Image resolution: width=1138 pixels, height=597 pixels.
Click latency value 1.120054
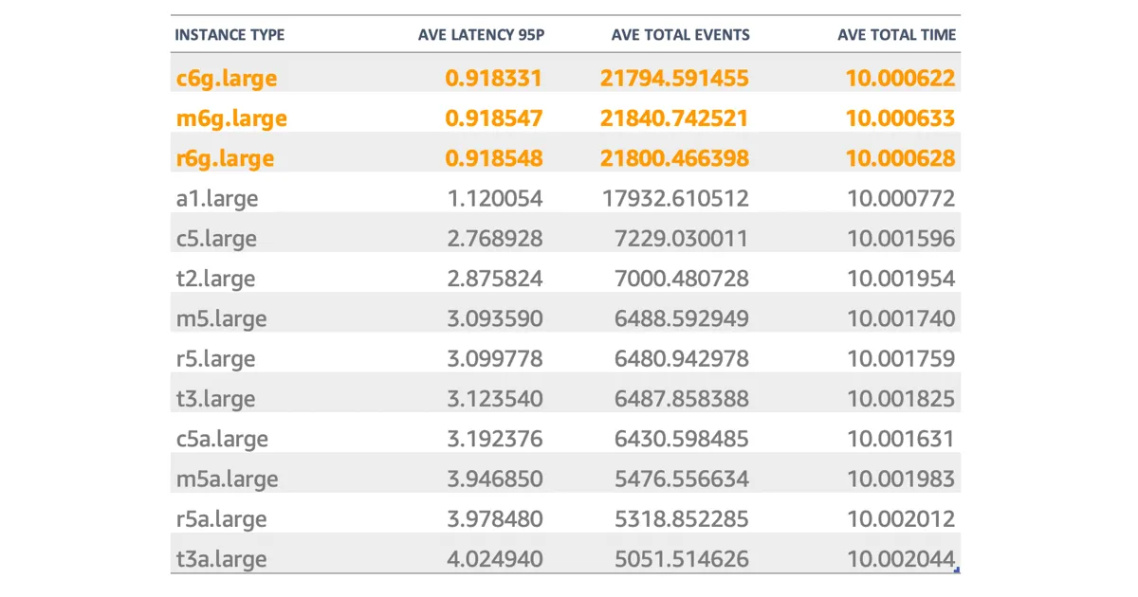[x=495, y=198]
